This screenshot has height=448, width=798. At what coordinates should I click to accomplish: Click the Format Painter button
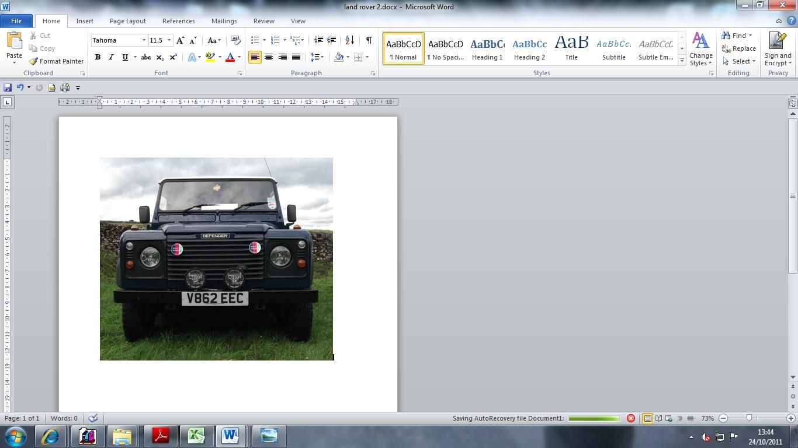[56, 61]
